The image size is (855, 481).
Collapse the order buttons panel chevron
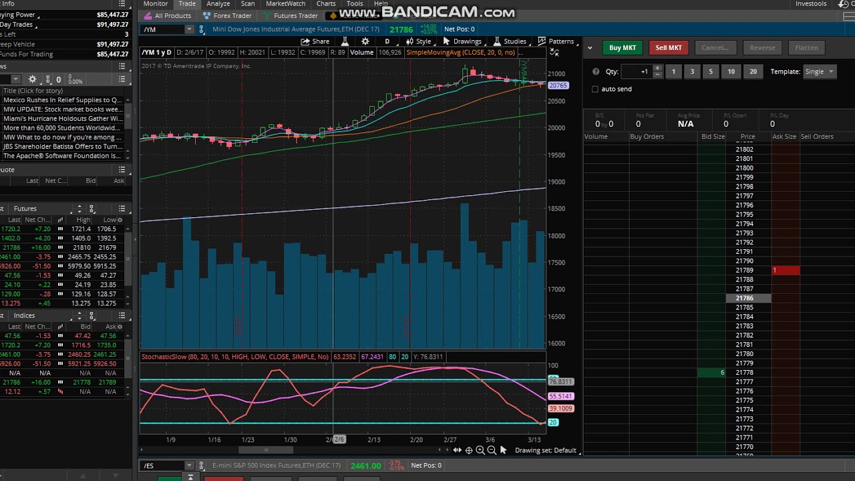pos(590,47)
